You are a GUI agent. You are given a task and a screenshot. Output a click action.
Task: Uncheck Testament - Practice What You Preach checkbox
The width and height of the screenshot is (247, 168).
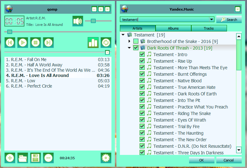tap(142, 107)
